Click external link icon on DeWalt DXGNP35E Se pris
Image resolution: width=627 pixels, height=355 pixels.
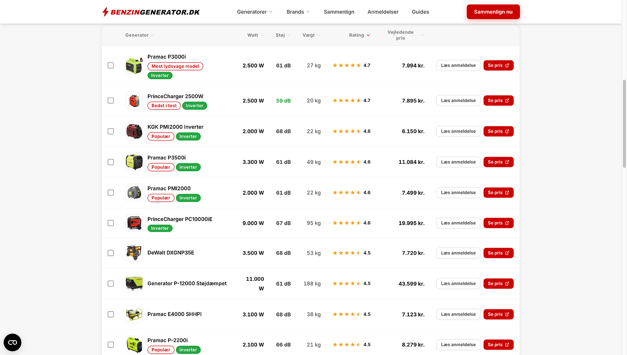point(507,253)
